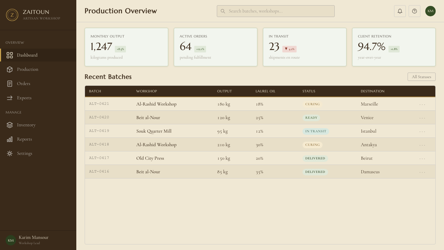Open the Production cube icon in sidebar
444x250 pixels.
pos(10,69)
